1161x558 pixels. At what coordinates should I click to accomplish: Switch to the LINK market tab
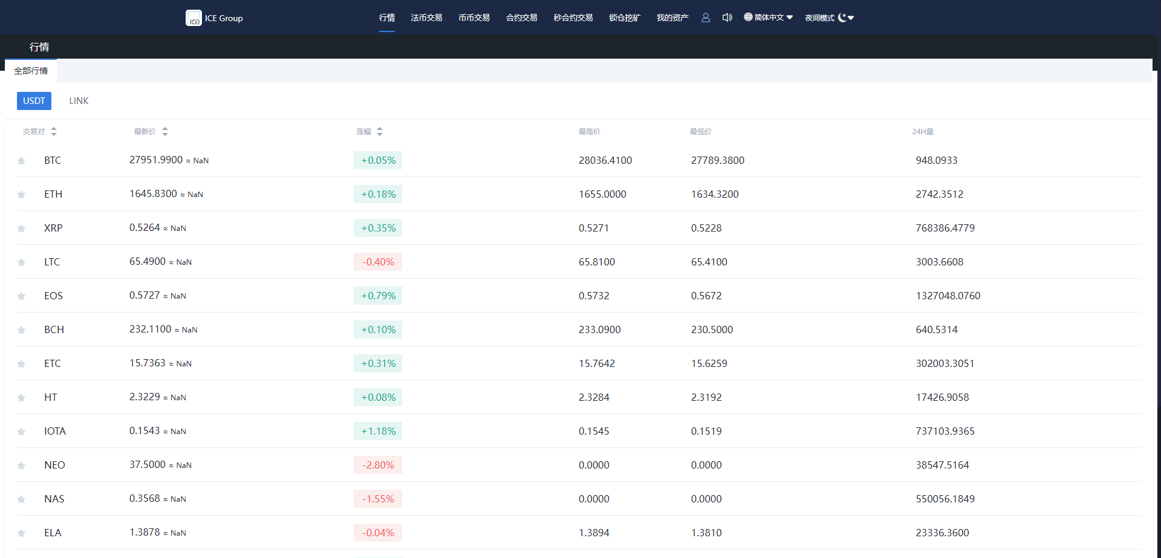click(x=79, y=101)
